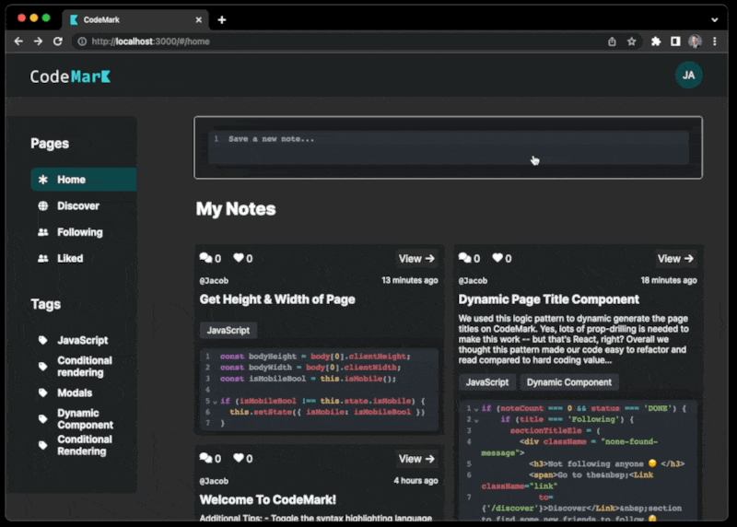Click comments icon on Welcome To CodeMark note
737x527 pixels.
tap(205, 458)
